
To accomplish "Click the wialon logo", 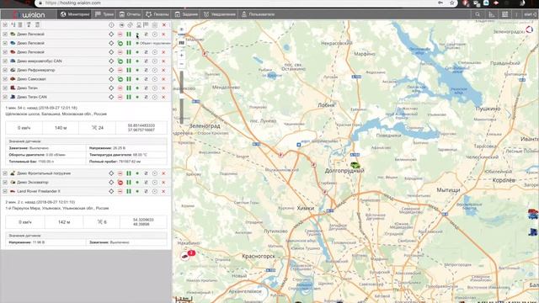I will [x=29, y=14].
